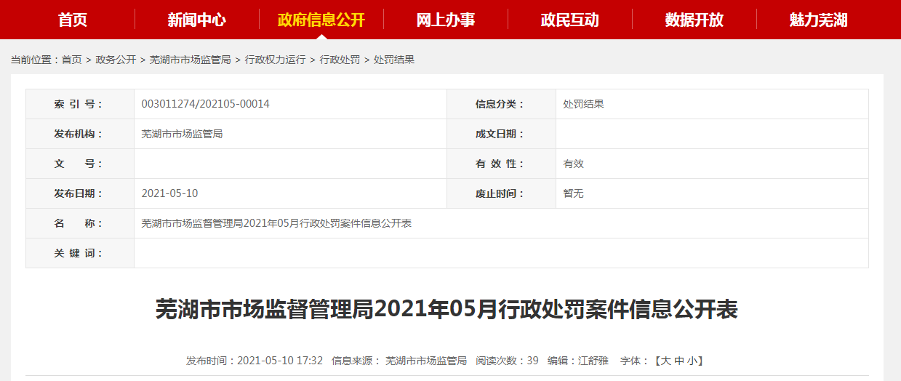Click the 名称 label cell
Viewport: 901px width, 381px height.
point(80,223)
